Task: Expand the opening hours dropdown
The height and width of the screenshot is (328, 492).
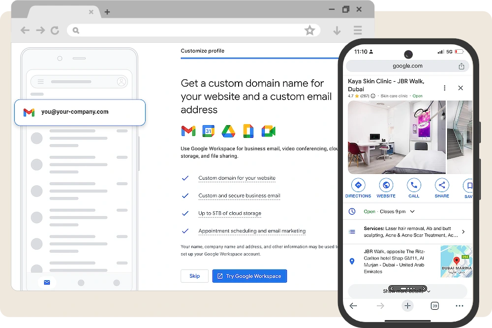Action: 412,211
